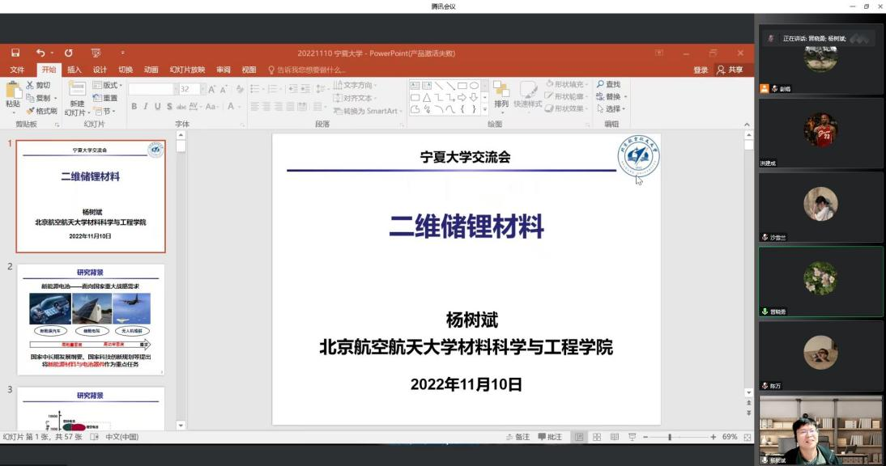
Task: Start slideshow from status bar icon
Action: tap(633, 437)
